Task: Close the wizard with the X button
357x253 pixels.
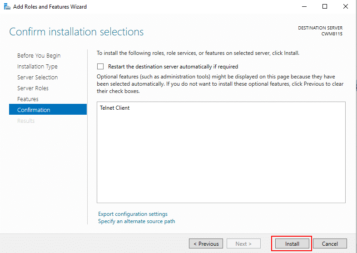Action: 346,7
